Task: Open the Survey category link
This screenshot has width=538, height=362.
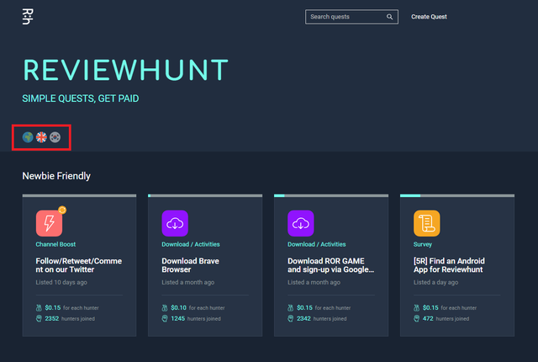Action: tap(423, 244)
